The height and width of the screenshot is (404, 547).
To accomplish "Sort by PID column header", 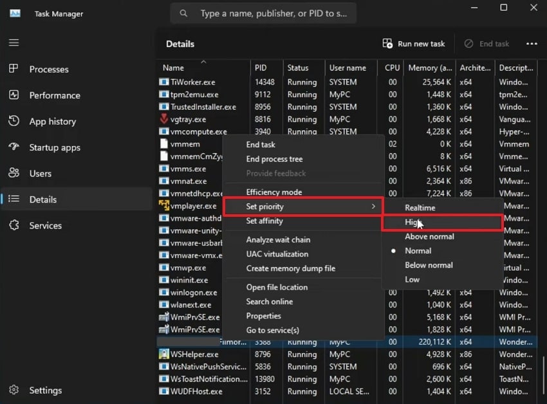I will tap(266, 68).
